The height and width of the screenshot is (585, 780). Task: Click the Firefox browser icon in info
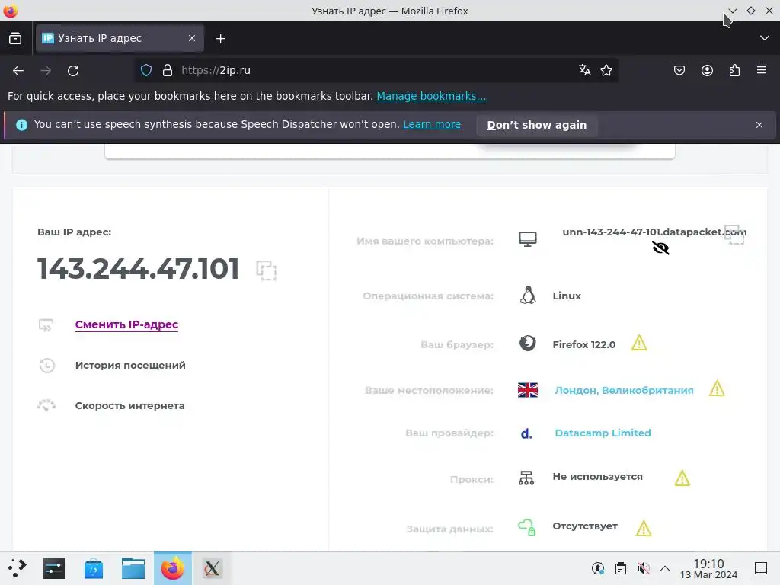click(528, 344)
